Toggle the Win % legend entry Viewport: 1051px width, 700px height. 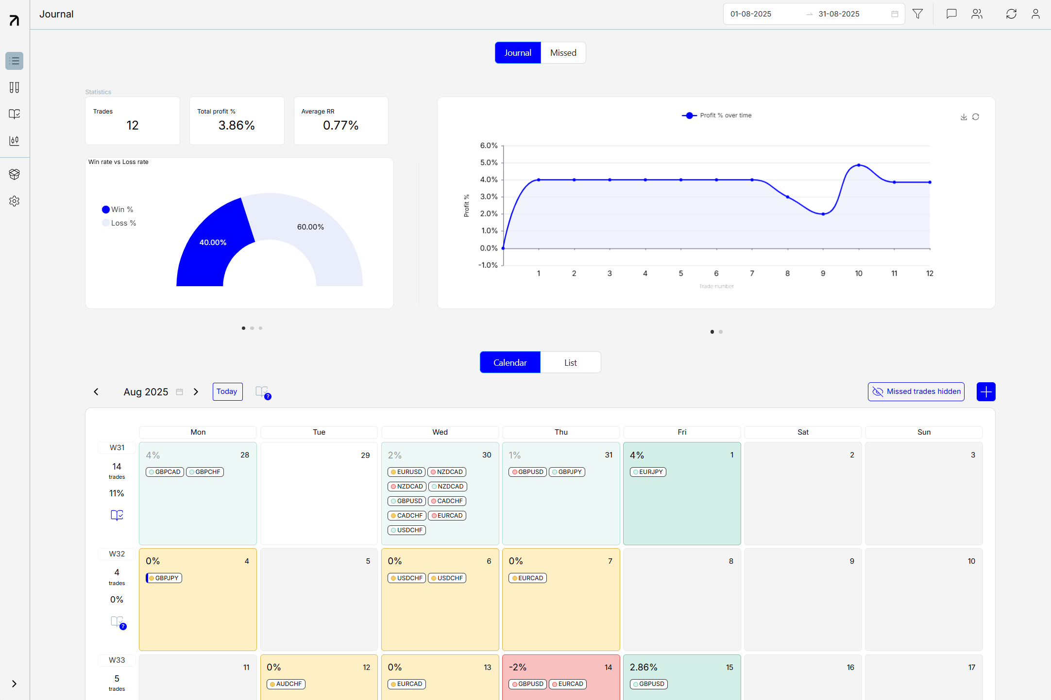118,210
